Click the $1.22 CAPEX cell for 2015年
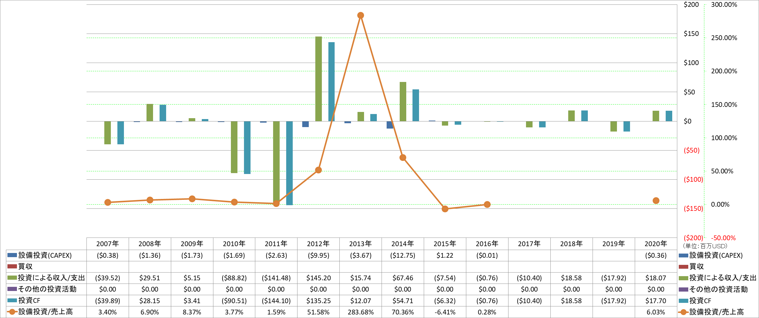 pyautogui.click(x=445, y=255)
